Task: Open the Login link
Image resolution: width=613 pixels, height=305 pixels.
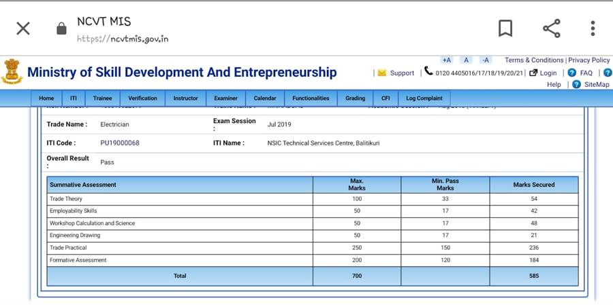Action: click(548, 73)
